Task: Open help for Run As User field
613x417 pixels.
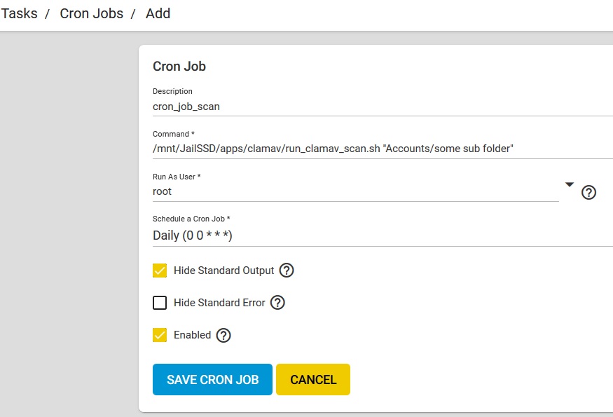Action: (x=588, y=193)
